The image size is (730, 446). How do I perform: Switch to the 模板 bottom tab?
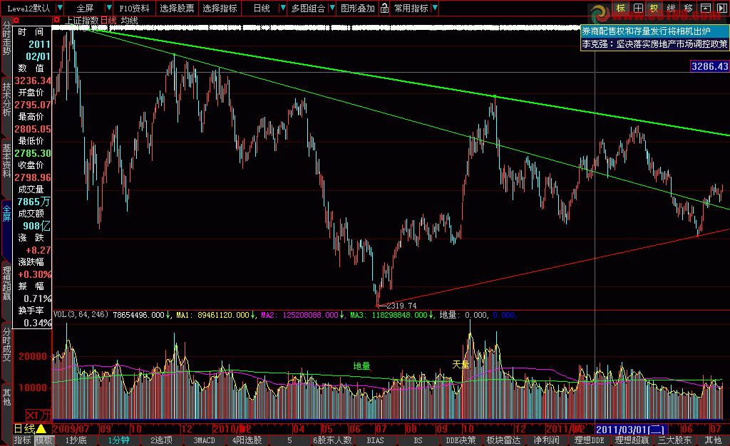[x=43, y=440]
